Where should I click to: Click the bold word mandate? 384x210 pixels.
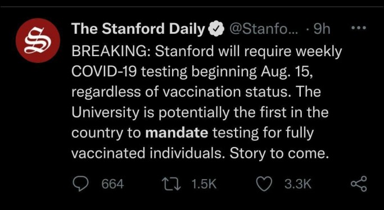(177, 133)
